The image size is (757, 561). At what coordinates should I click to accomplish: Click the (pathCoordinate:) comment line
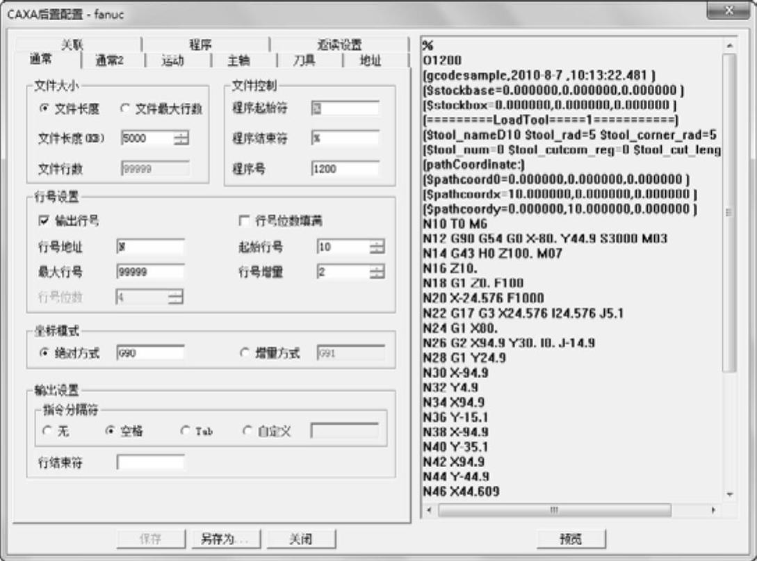click(473, 165)
